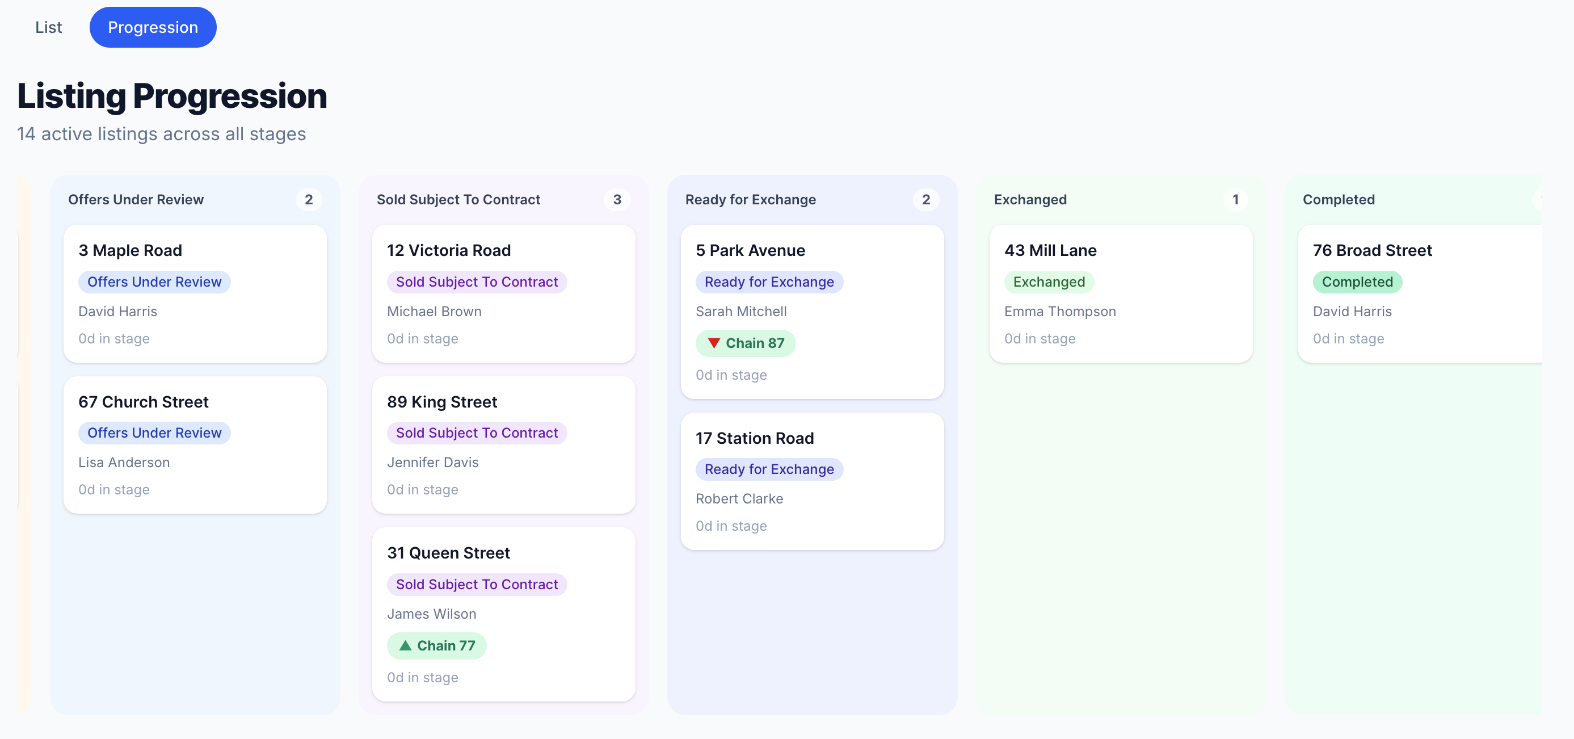Expand the Sold Subject To Contract pill on 12 Victoria Road
The height and width of the screenshot is (739, 1574).
pos(477,282)
